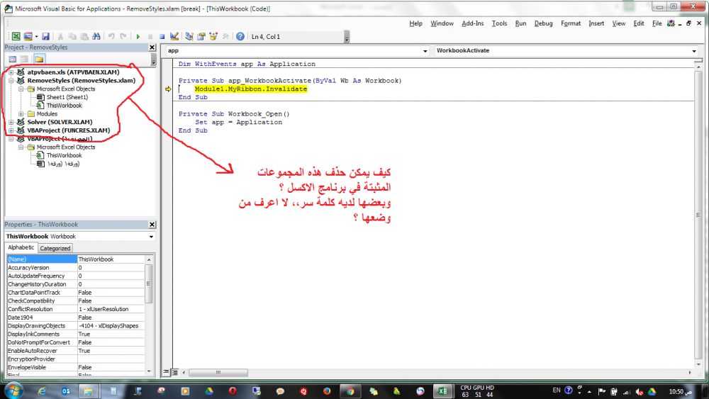Click View Code icon in Project pane
Screen dimensions: 709x399
tap(13, 60)
